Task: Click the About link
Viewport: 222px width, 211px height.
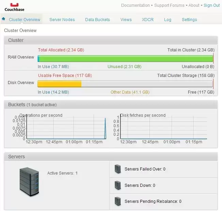Action: pyautogui.click(x=194, y=5)
